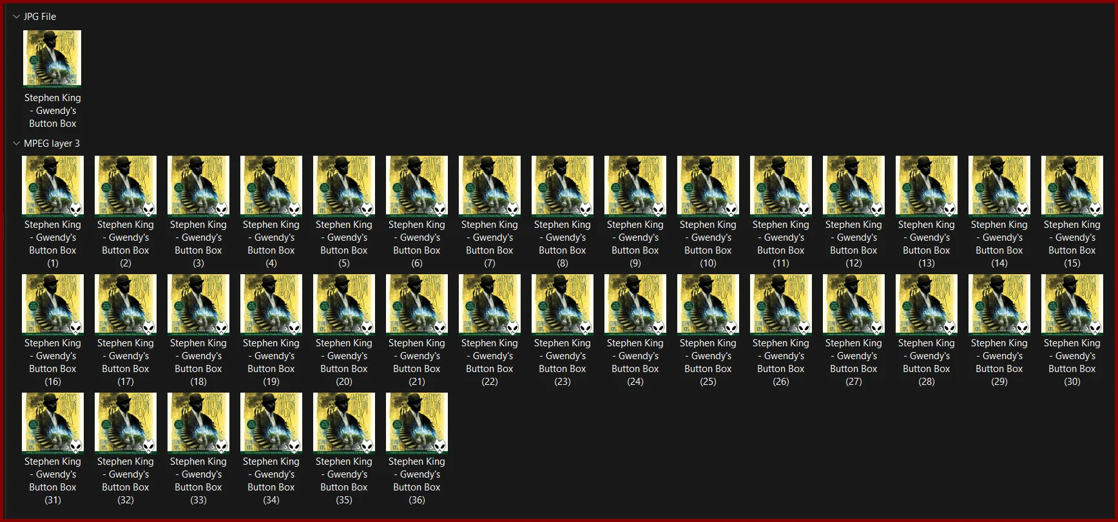Click file name ending in "Button Box (6)"
The width and height of the screenshot is (1118, 522).
click(x=417, y=244)
